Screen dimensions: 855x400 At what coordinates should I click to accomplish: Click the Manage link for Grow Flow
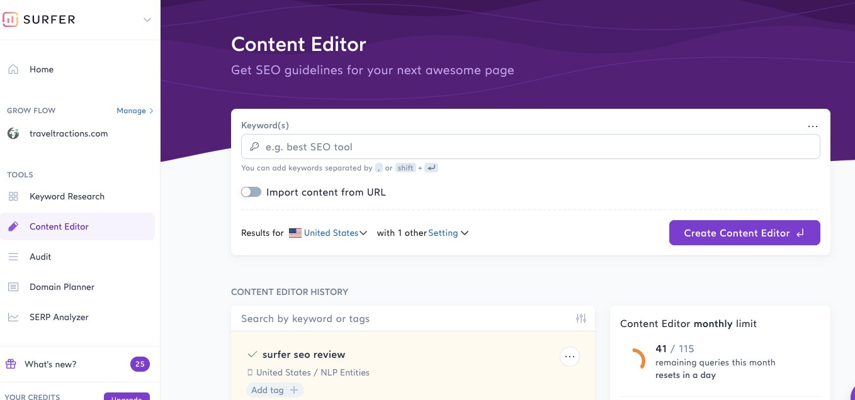(x=135, y=111)
